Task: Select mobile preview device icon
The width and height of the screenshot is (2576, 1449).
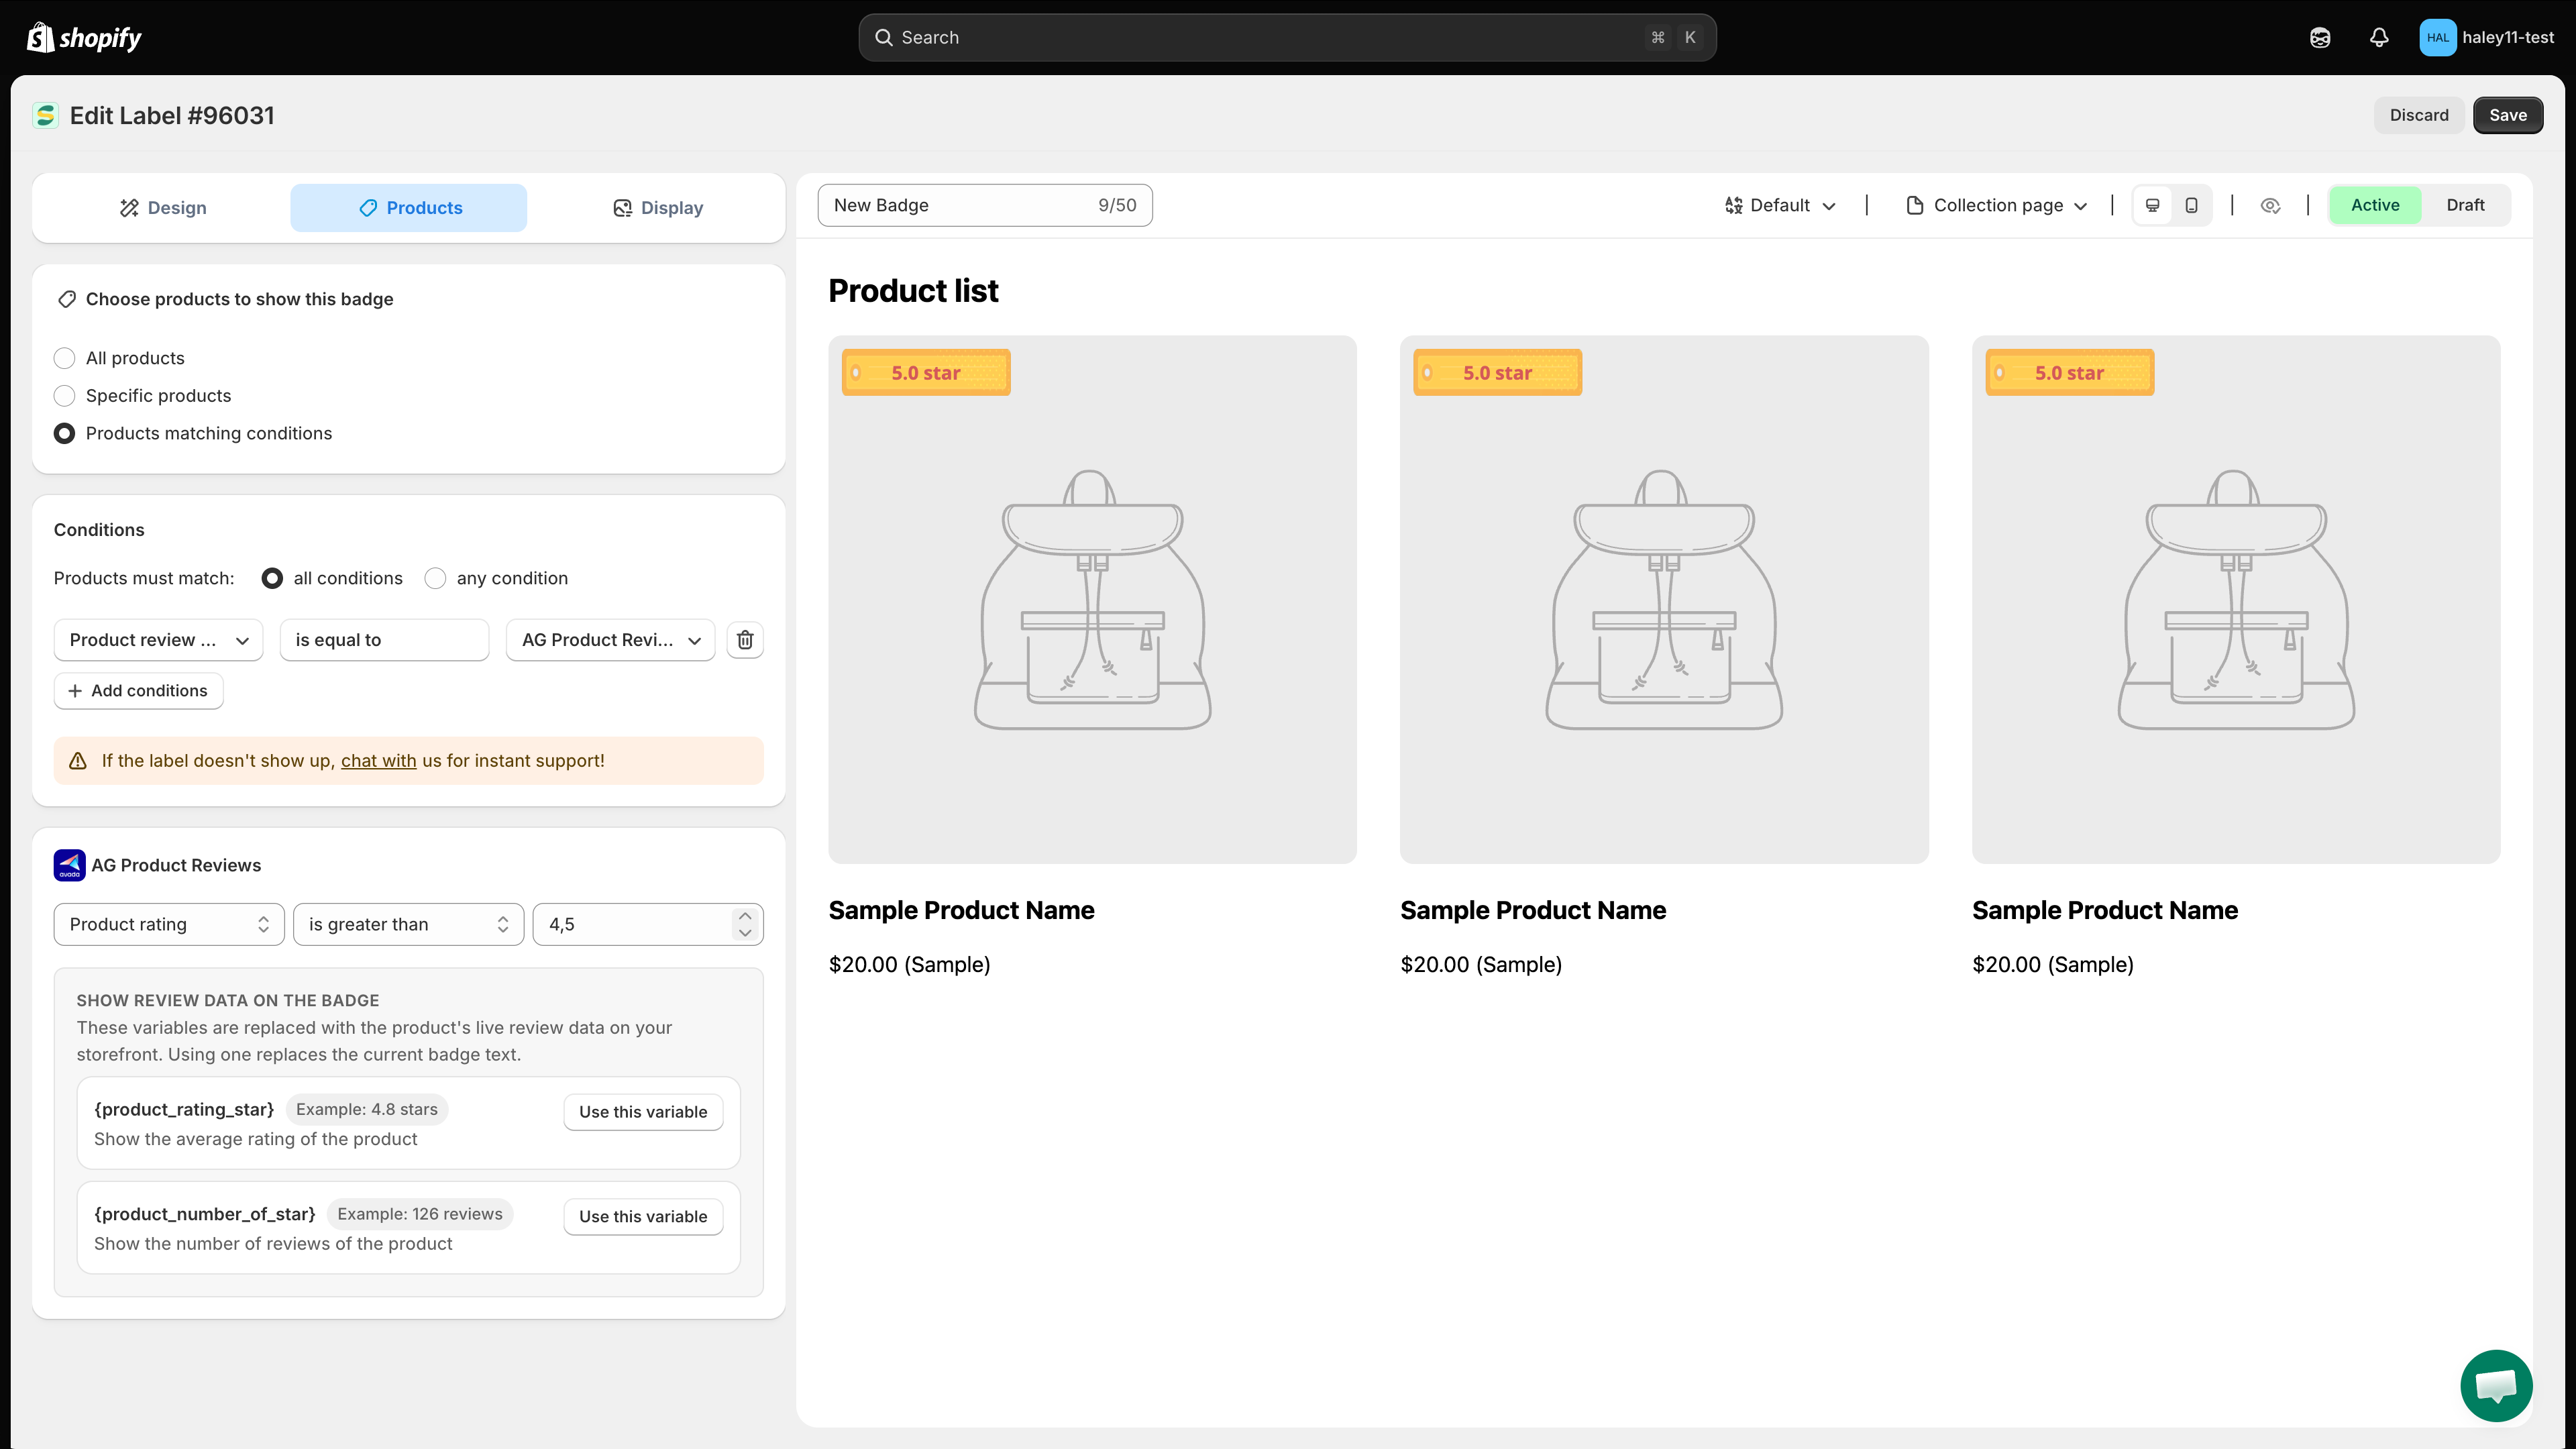Action: point(2191,205)
